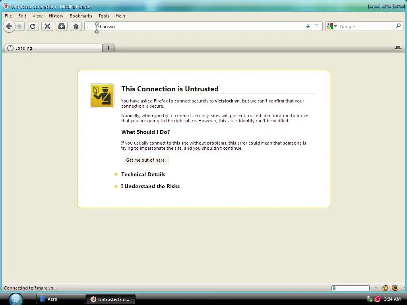Click the Firefox globe icon in status bar
Image resolution: width=407 pixels, height=305 pixels.
395,288
